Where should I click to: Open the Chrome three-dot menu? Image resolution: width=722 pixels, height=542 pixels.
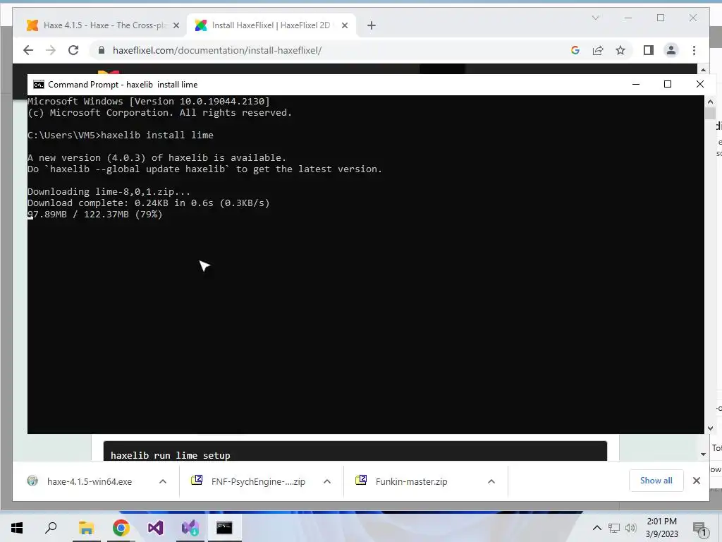tap(694, 50)
